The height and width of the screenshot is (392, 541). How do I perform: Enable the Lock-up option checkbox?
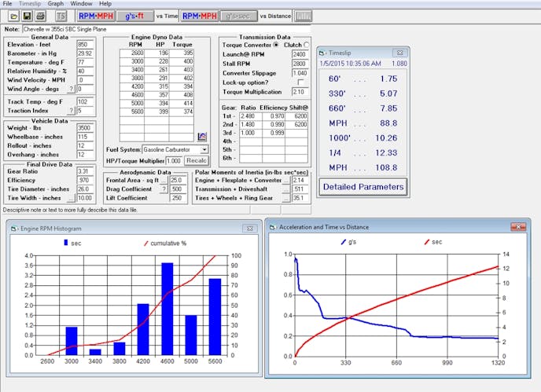coord(300,82)
